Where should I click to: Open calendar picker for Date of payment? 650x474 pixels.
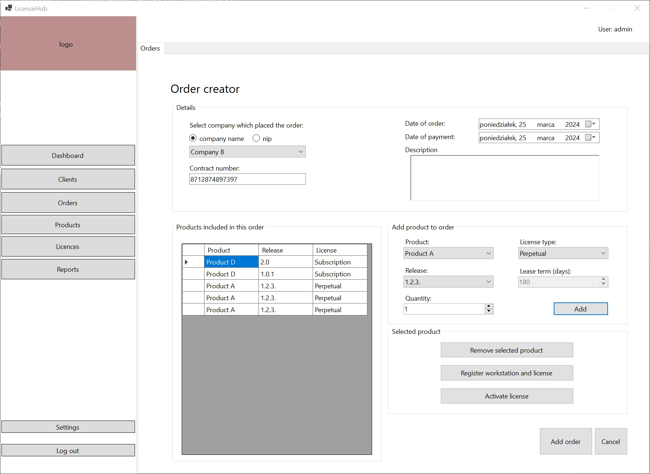tap(590, 138)
